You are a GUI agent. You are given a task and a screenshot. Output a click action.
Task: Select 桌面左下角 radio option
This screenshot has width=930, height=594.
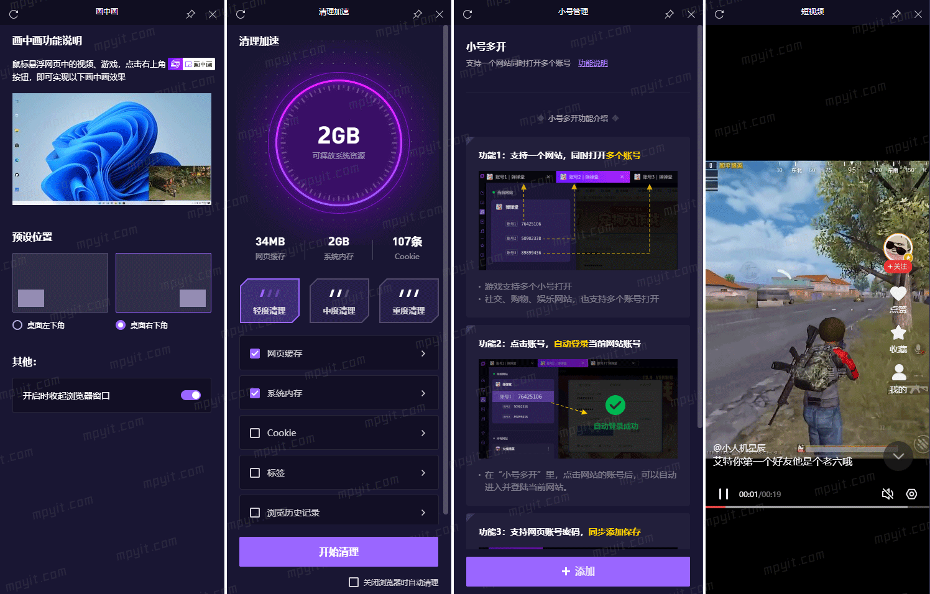point(17,325)
